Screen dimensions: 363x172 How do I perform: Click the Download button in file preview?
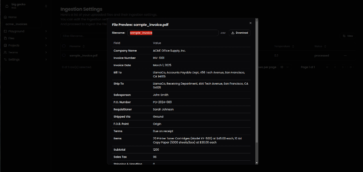tap(239, 33)
